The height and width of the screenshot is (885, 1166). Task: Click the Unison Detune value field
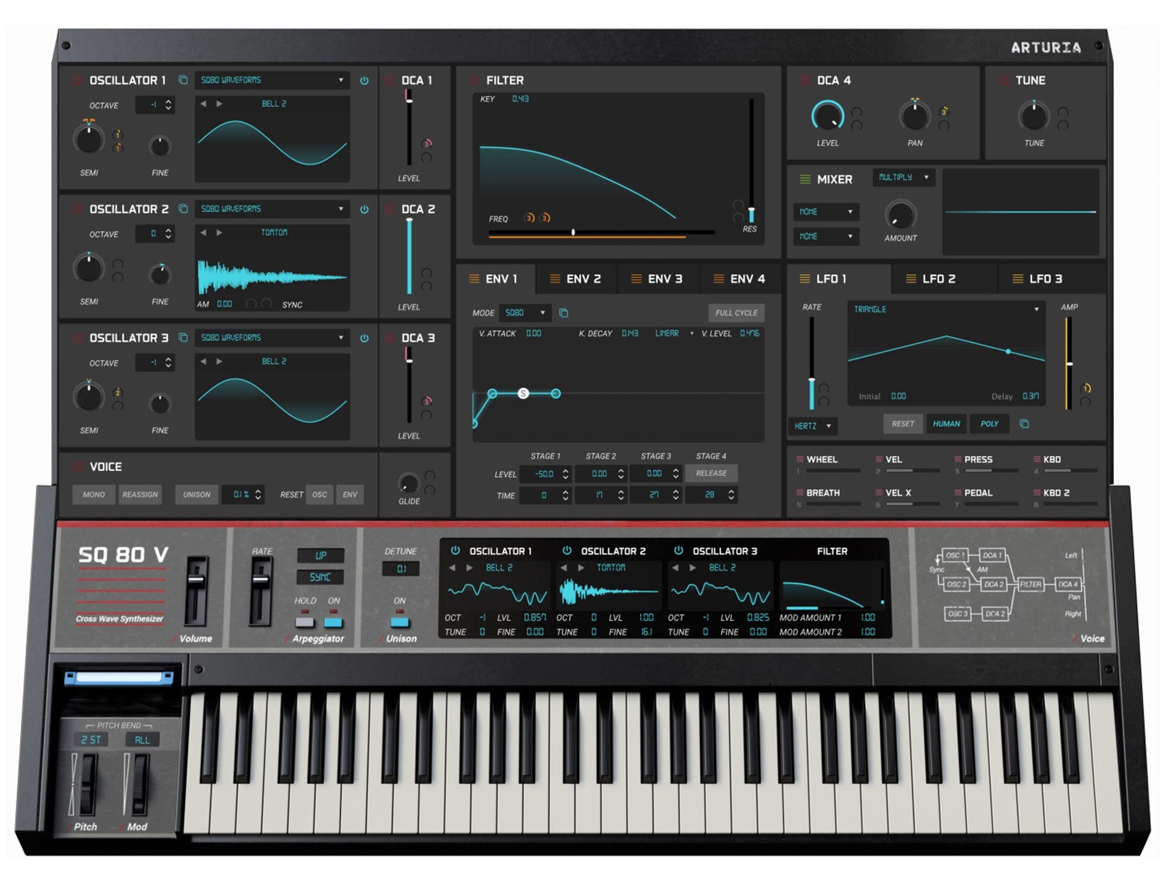(x=401, y=569)
